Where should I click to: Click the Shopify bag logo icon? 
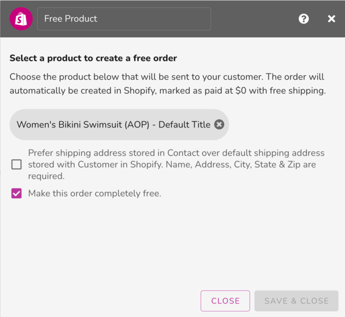pyautogui.click(x=21, y=19)
